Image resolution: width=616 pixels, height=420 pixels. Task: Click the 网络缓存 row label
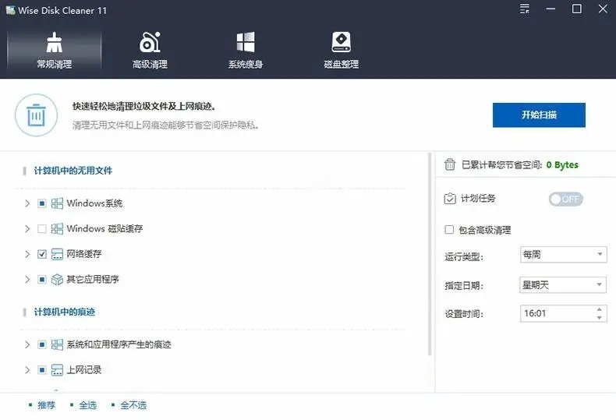coord(84,254)
